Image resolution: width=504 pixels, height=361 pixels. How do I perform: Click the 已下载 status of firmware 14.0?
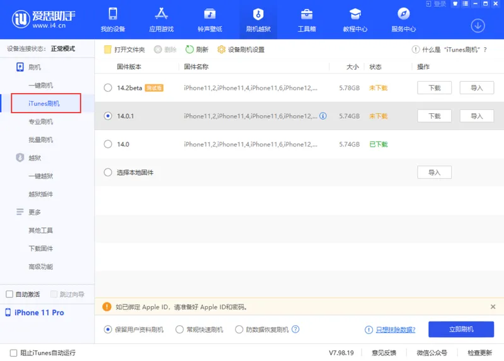click(x=379, y=144)
